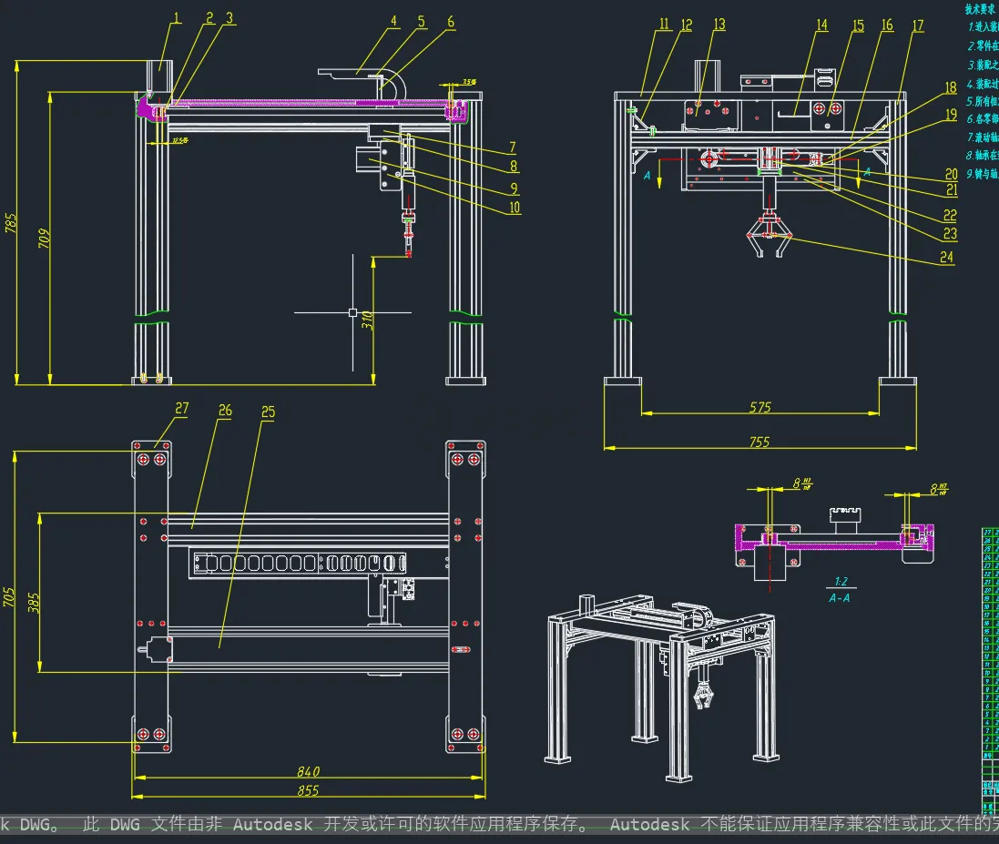Click the 785 height dimension text
The width and height of the screenshot is (999, 844).
(11, 222)
